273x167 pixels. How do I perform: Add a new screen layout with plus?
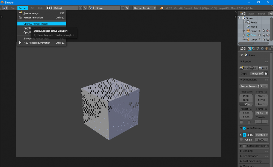81,8
